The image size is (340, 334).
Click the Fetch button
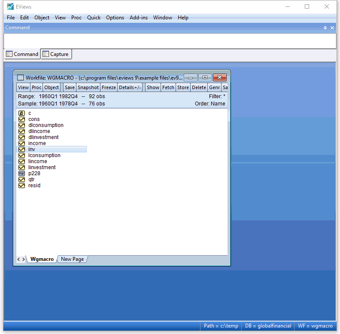click(168, 87)
